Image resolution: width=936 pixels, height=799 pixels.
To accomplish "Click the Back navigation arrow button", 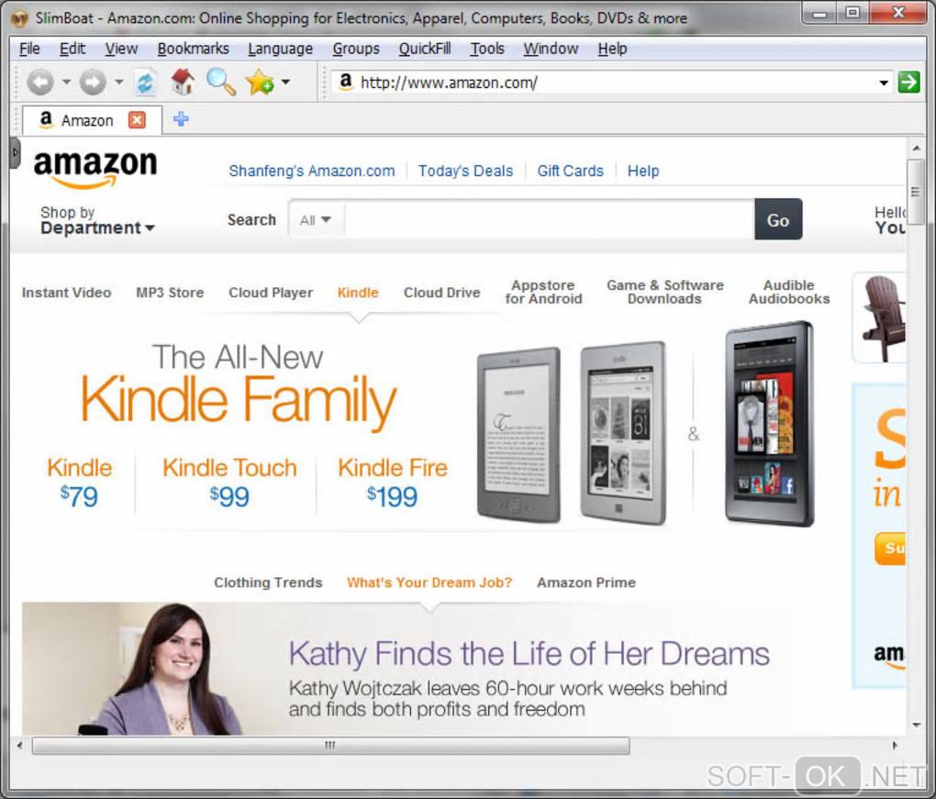I will [40, 82].
